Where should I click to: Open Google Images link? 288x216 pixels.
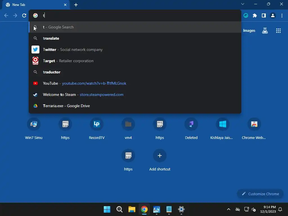(x=249, y=30)
